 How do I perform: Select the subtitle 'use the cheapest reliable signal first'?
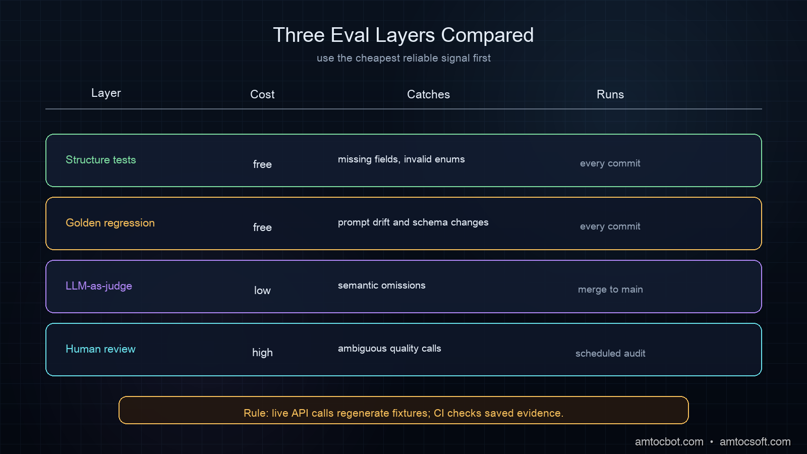click(403, 58)
